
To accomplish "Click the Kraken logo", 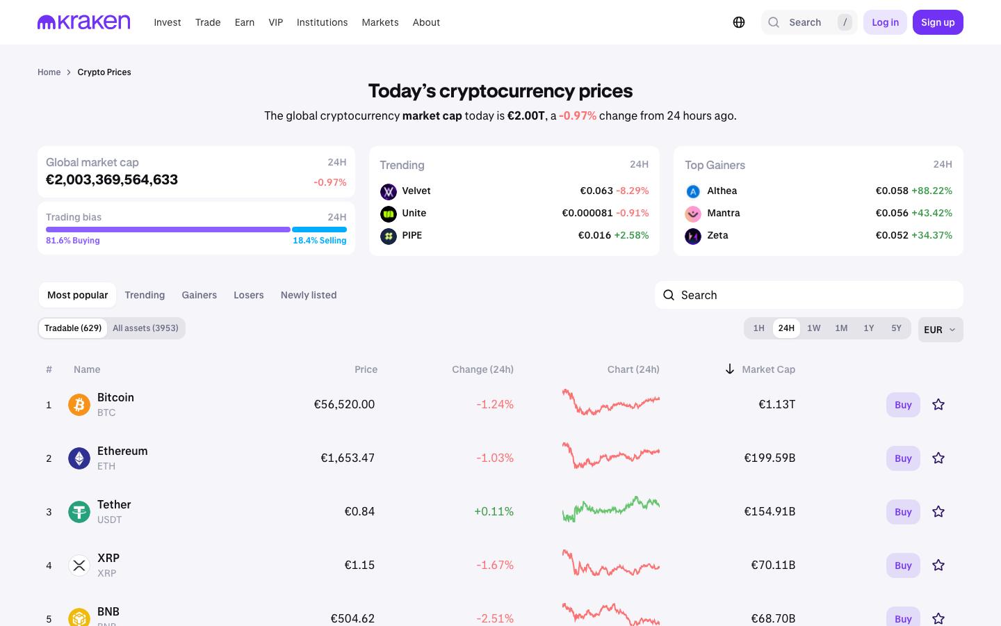I will click(x=83, y=22).
